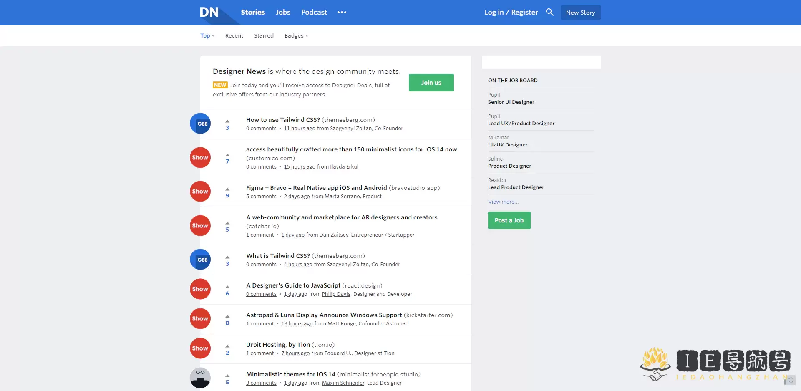This screenshot has height=391, width=801.
Task: Click Show badge beside customico.com story
Action: [200, 158]
